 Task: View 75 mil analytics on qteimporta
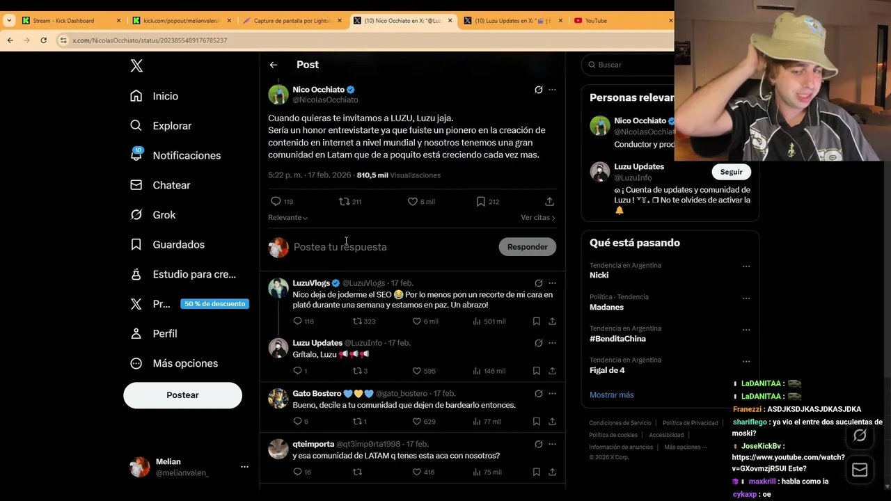pos(487,472)
